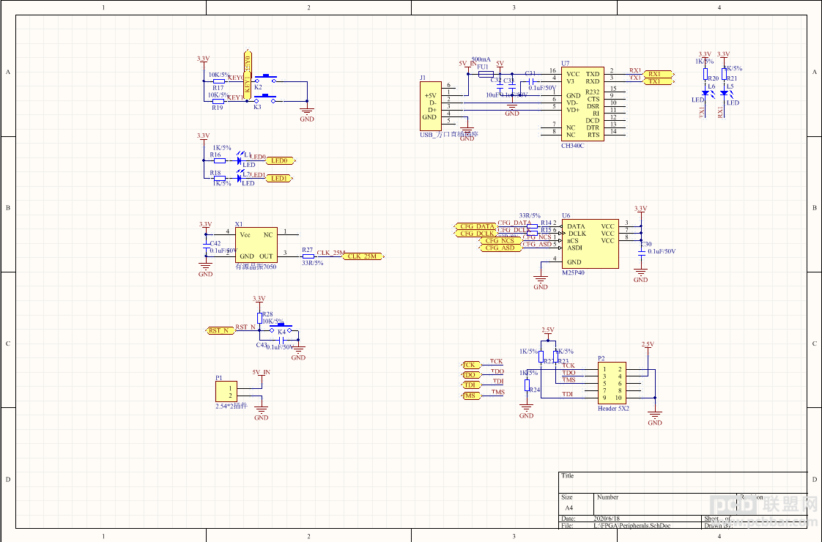Screen dimensions: 822x542
Task: Click the yellow RST_N port
Action: 221,330
